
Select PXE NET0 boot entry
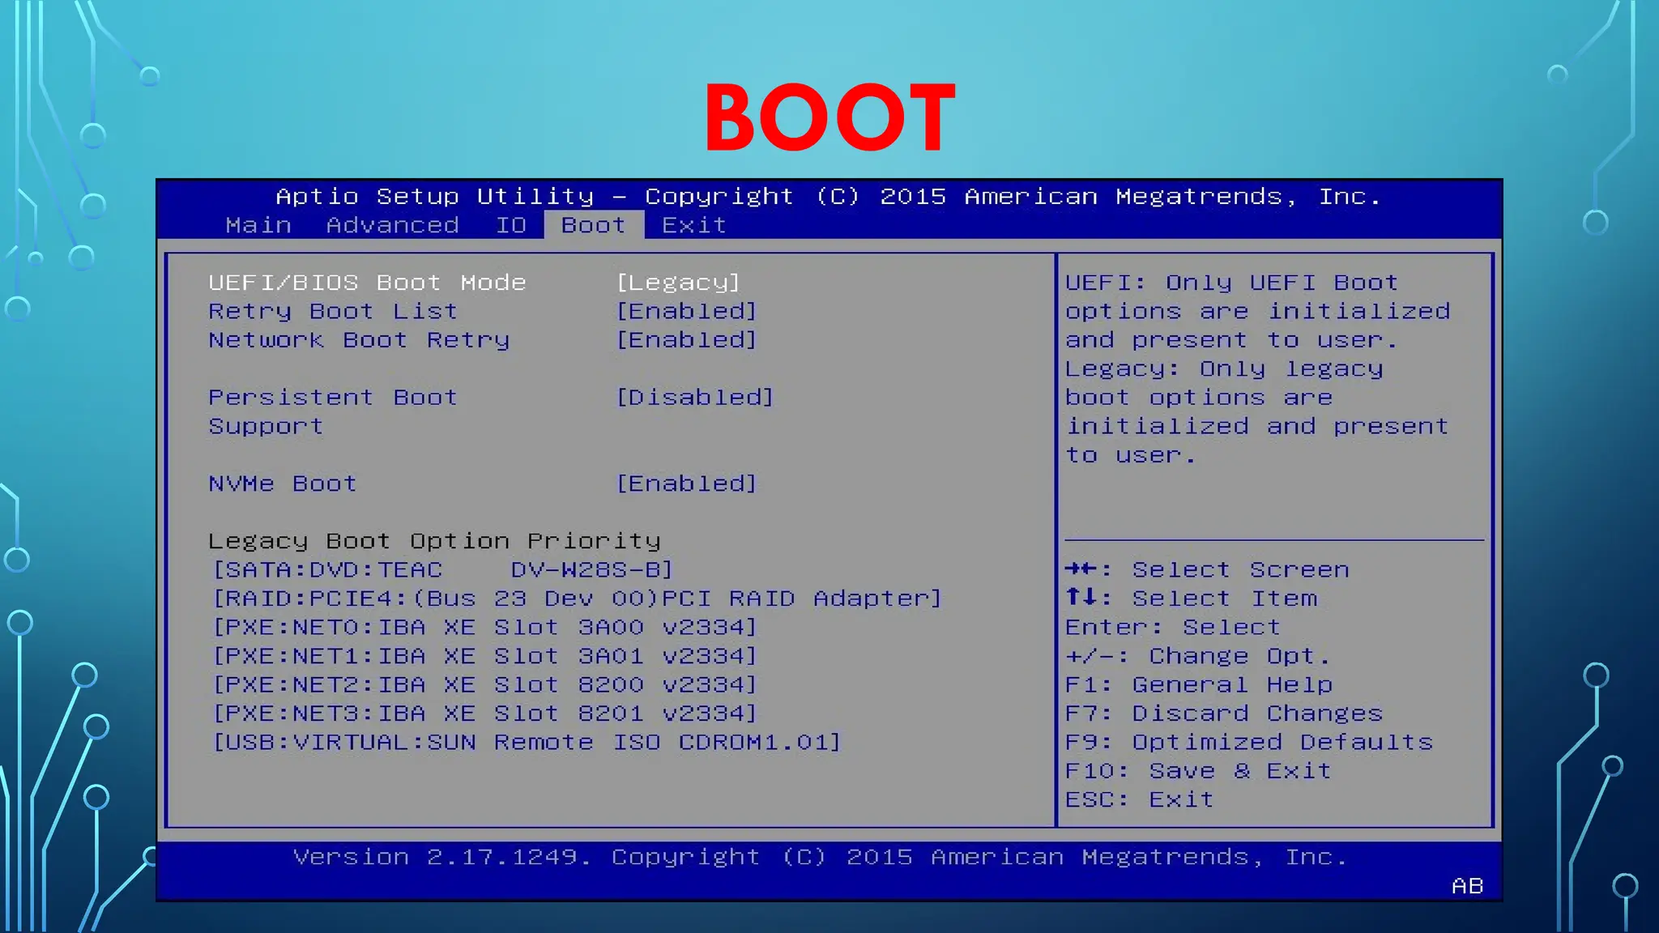(x=484, y=628)
